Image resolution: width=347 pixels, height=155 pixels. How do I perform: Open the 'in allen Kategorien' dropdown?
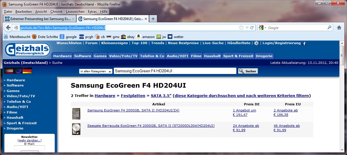coord(96,71)
